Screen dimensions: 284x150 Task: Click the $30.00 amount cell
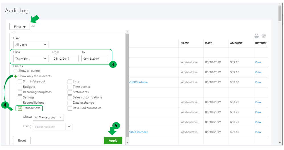click(234, 82)
